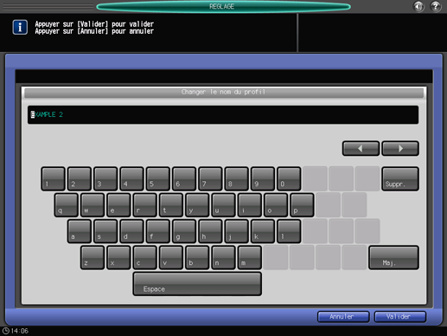Tap the d key
The height and width of the screenshot is (336, 447).
(131, 231)
